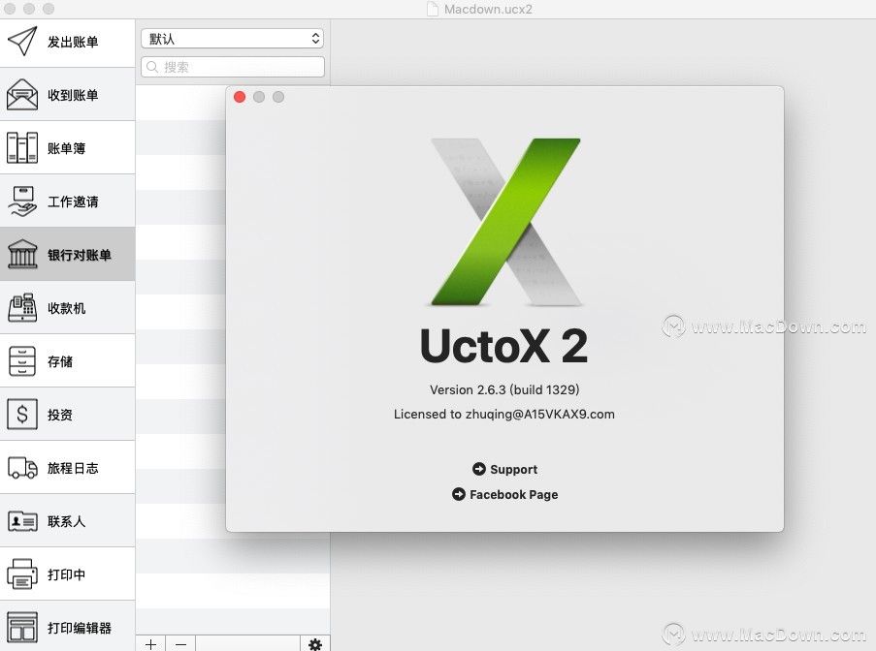Open the 联系人 contact card icon
Screen dimensions: 876x651
pyautogui.click(x=22, y=521)
